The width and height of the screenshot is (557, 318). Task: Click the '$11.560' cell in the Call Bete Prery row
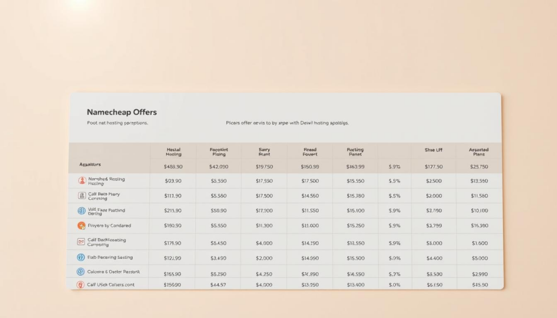(x=479, y=196)
